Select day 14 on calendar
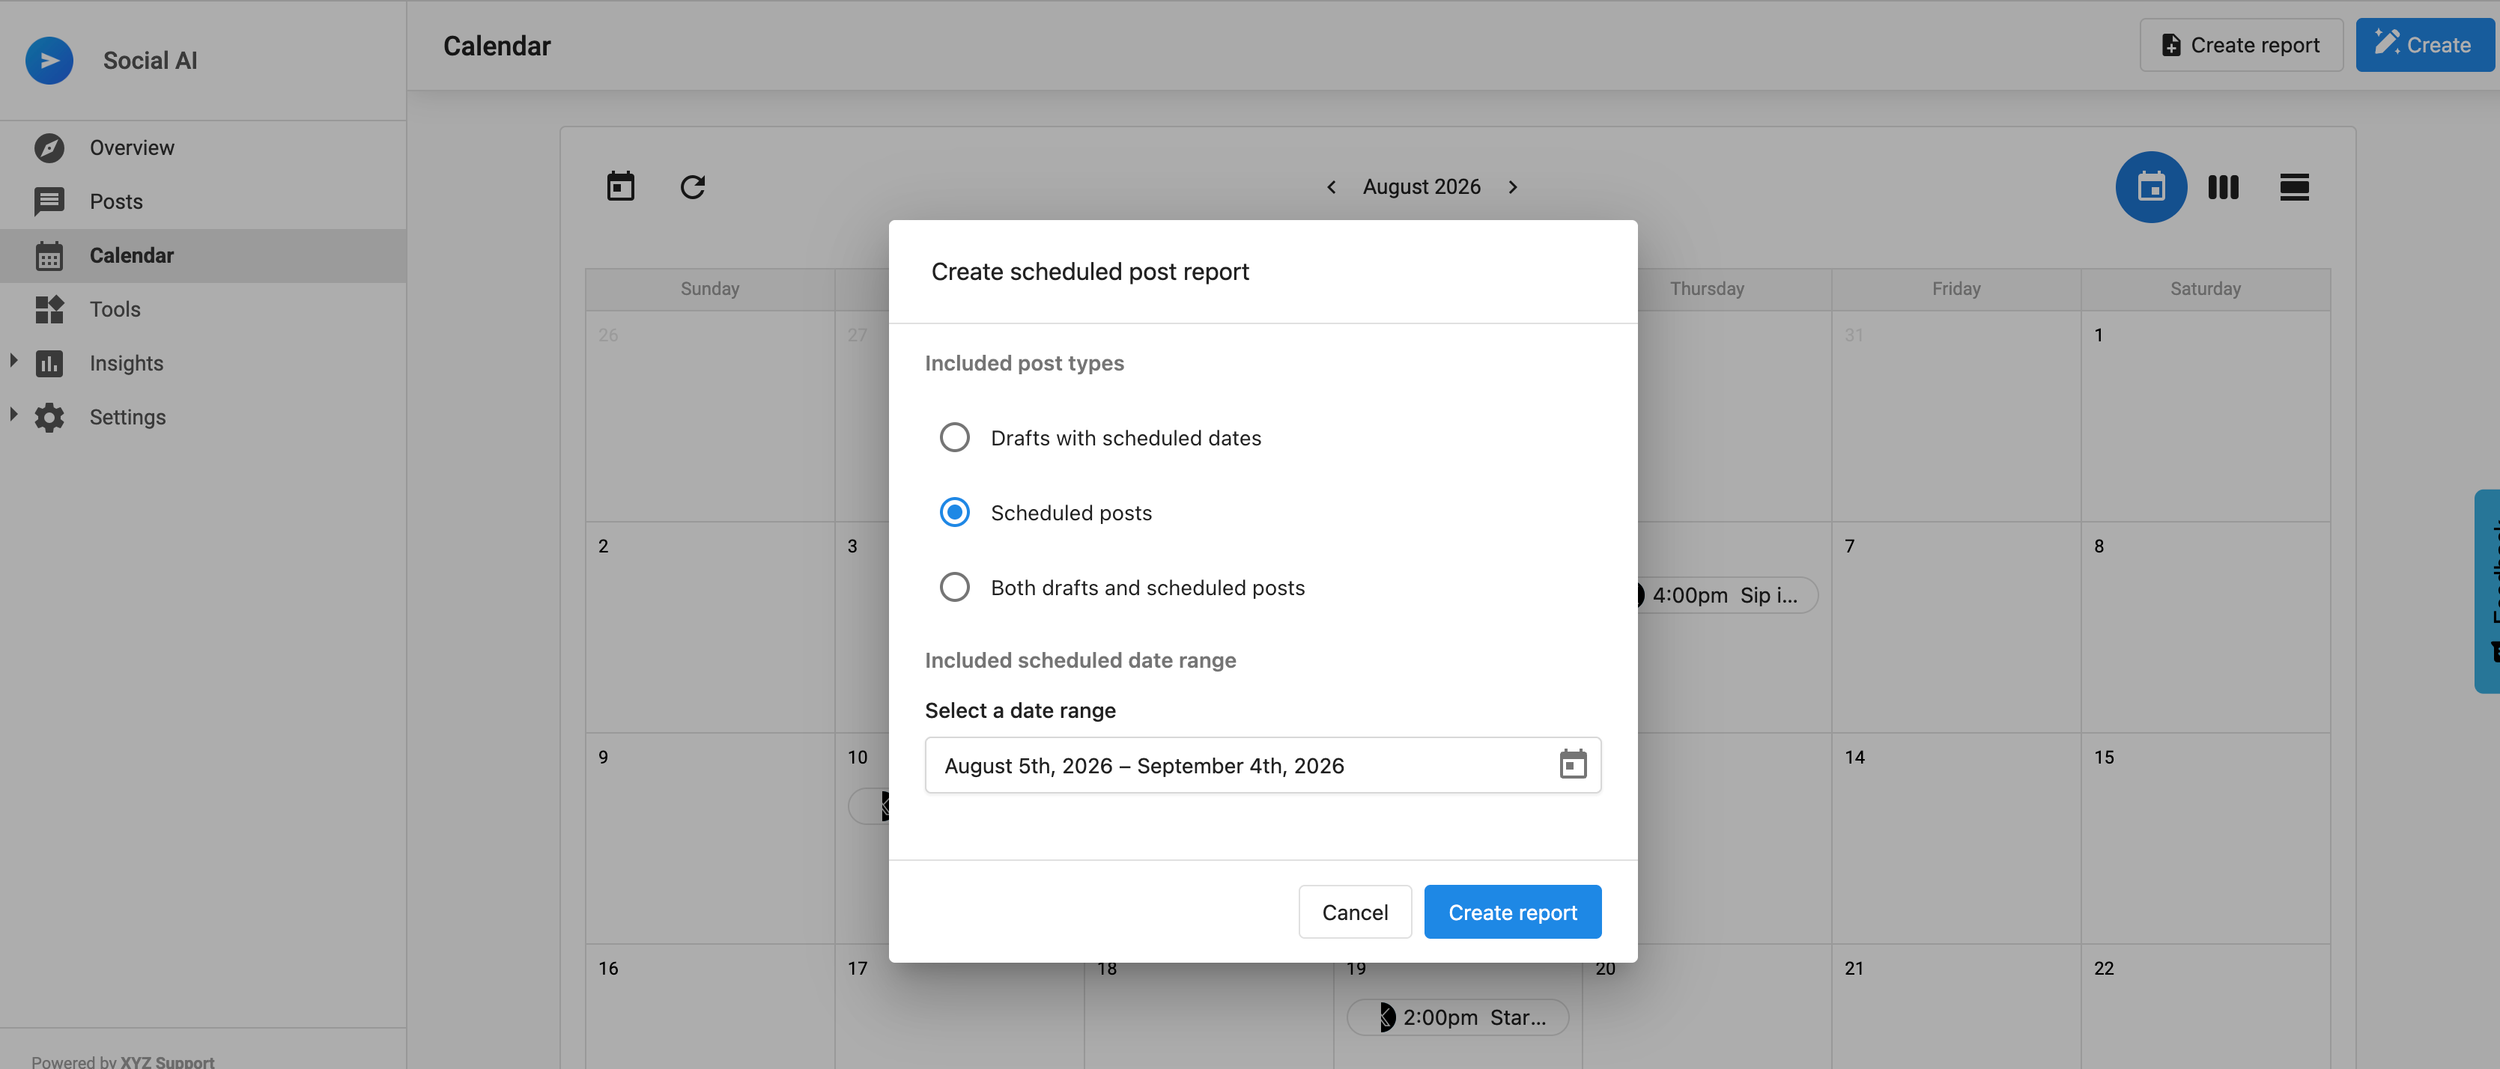The width and height of the screenshot is (2500, 1069). tap(1956, 838)
